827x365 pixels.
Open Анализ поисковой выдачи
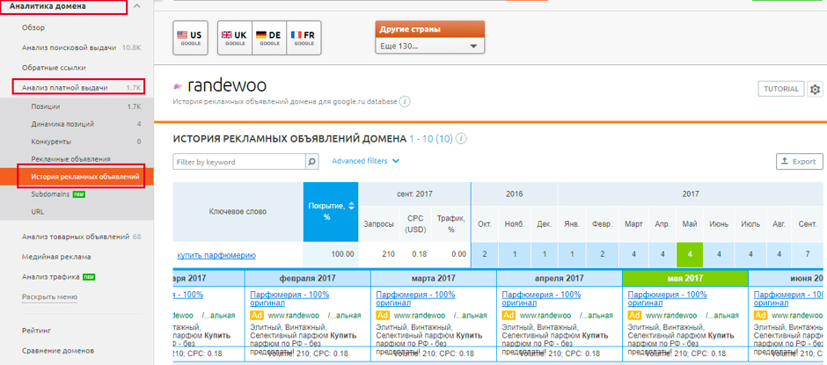70,47
